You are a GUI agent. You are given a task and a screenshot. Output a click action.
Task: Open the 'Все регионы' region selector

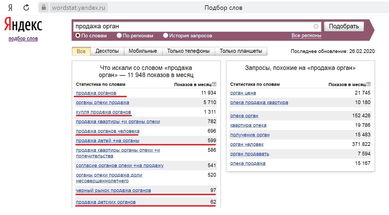pyautogui.click(x=306, y=35)
